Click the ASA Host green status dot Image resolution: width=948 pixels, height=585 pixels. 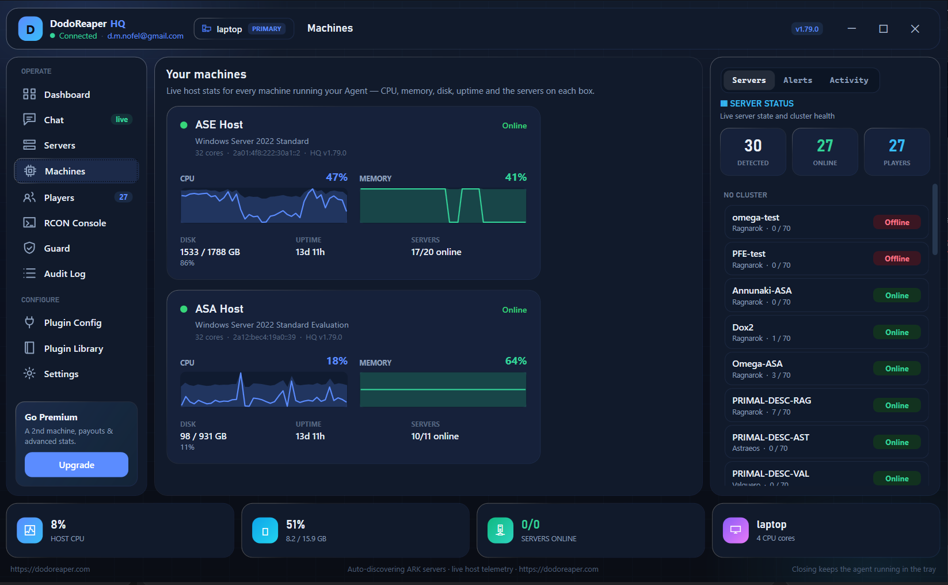pyautogui.click(x=184, y=309)
